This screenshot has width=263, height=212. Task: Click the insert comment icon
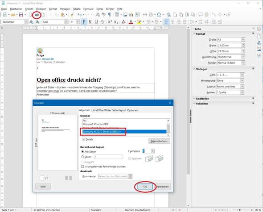tap(201, 15)
